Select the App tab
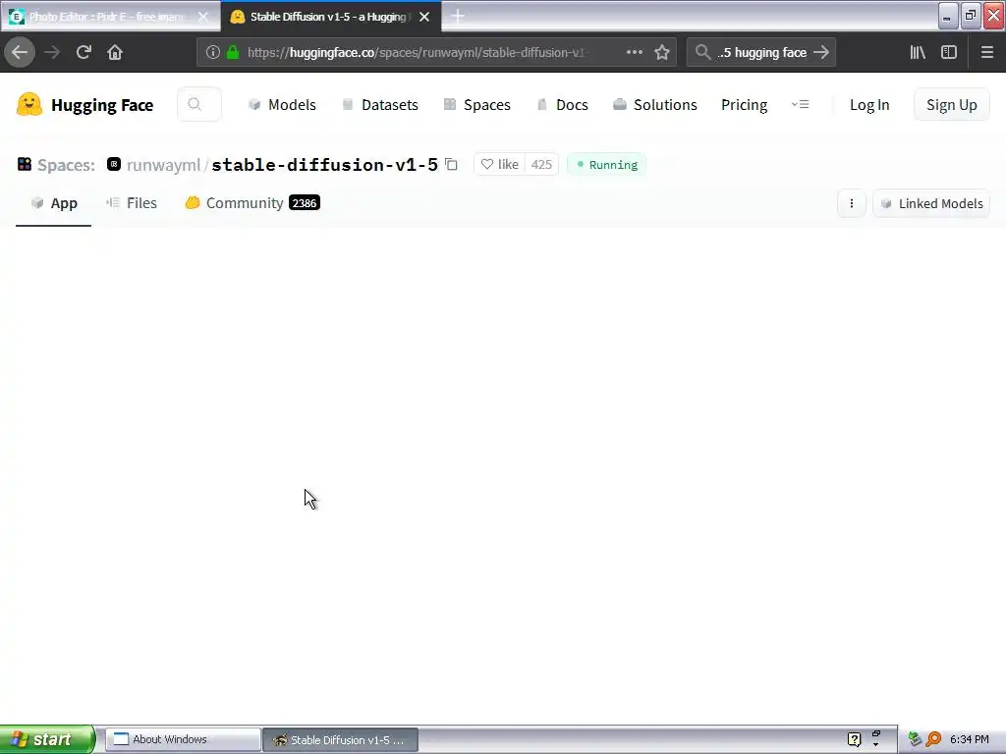1006x754 pixels. coord(54,203)
